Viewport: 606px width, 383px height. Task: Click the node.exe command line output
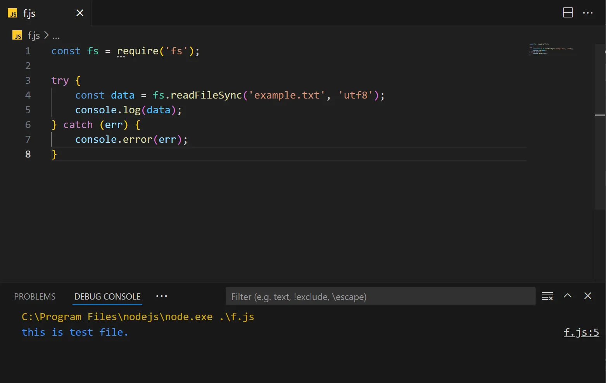[x=138, y=317]
